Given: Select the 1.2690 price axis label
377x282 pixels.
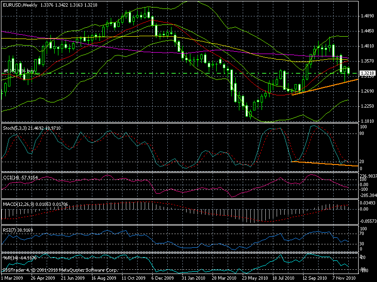Looking at the screenshot, I should [x=368, y=91].
